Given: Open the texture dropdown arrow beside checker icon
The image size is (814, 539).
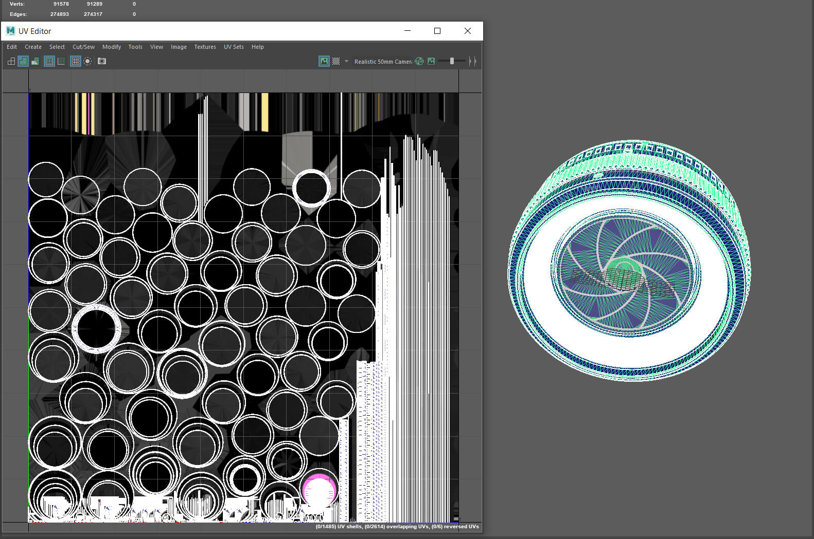Looking at the screenshot, I should point(346,61).
